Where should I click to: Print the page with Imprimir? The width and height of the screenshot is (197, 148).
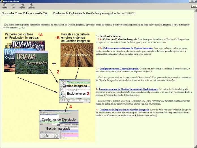[x=22, y=6]
